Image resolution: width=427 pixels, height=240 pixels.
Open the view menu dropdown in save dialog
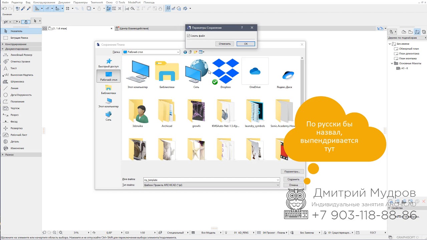[x=201, y=52]
